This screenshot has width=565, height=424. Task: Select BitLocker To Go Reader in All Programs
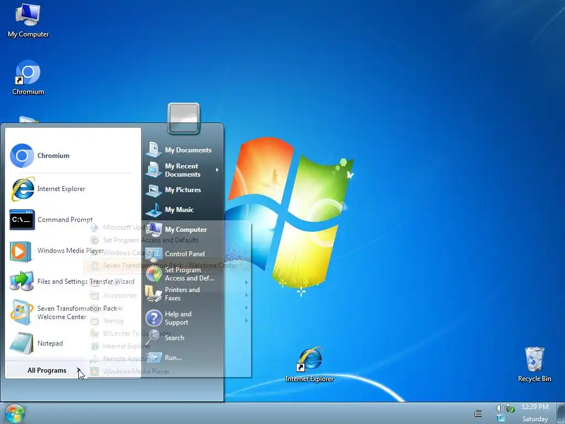pyautogui.click(x=167, y=333)
